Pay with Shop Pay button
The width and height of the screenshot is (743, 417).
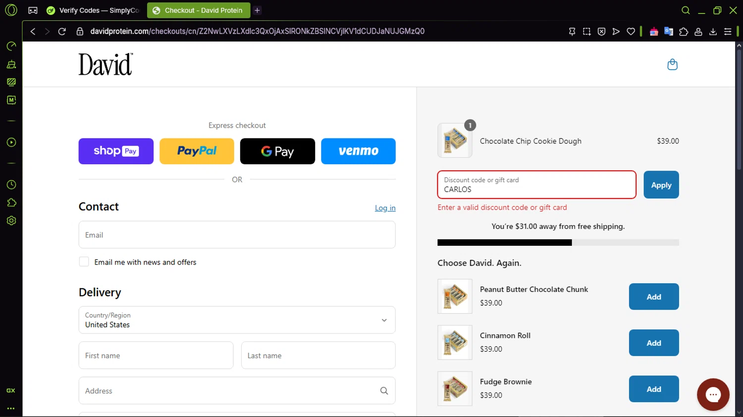(x=116, y=151)
